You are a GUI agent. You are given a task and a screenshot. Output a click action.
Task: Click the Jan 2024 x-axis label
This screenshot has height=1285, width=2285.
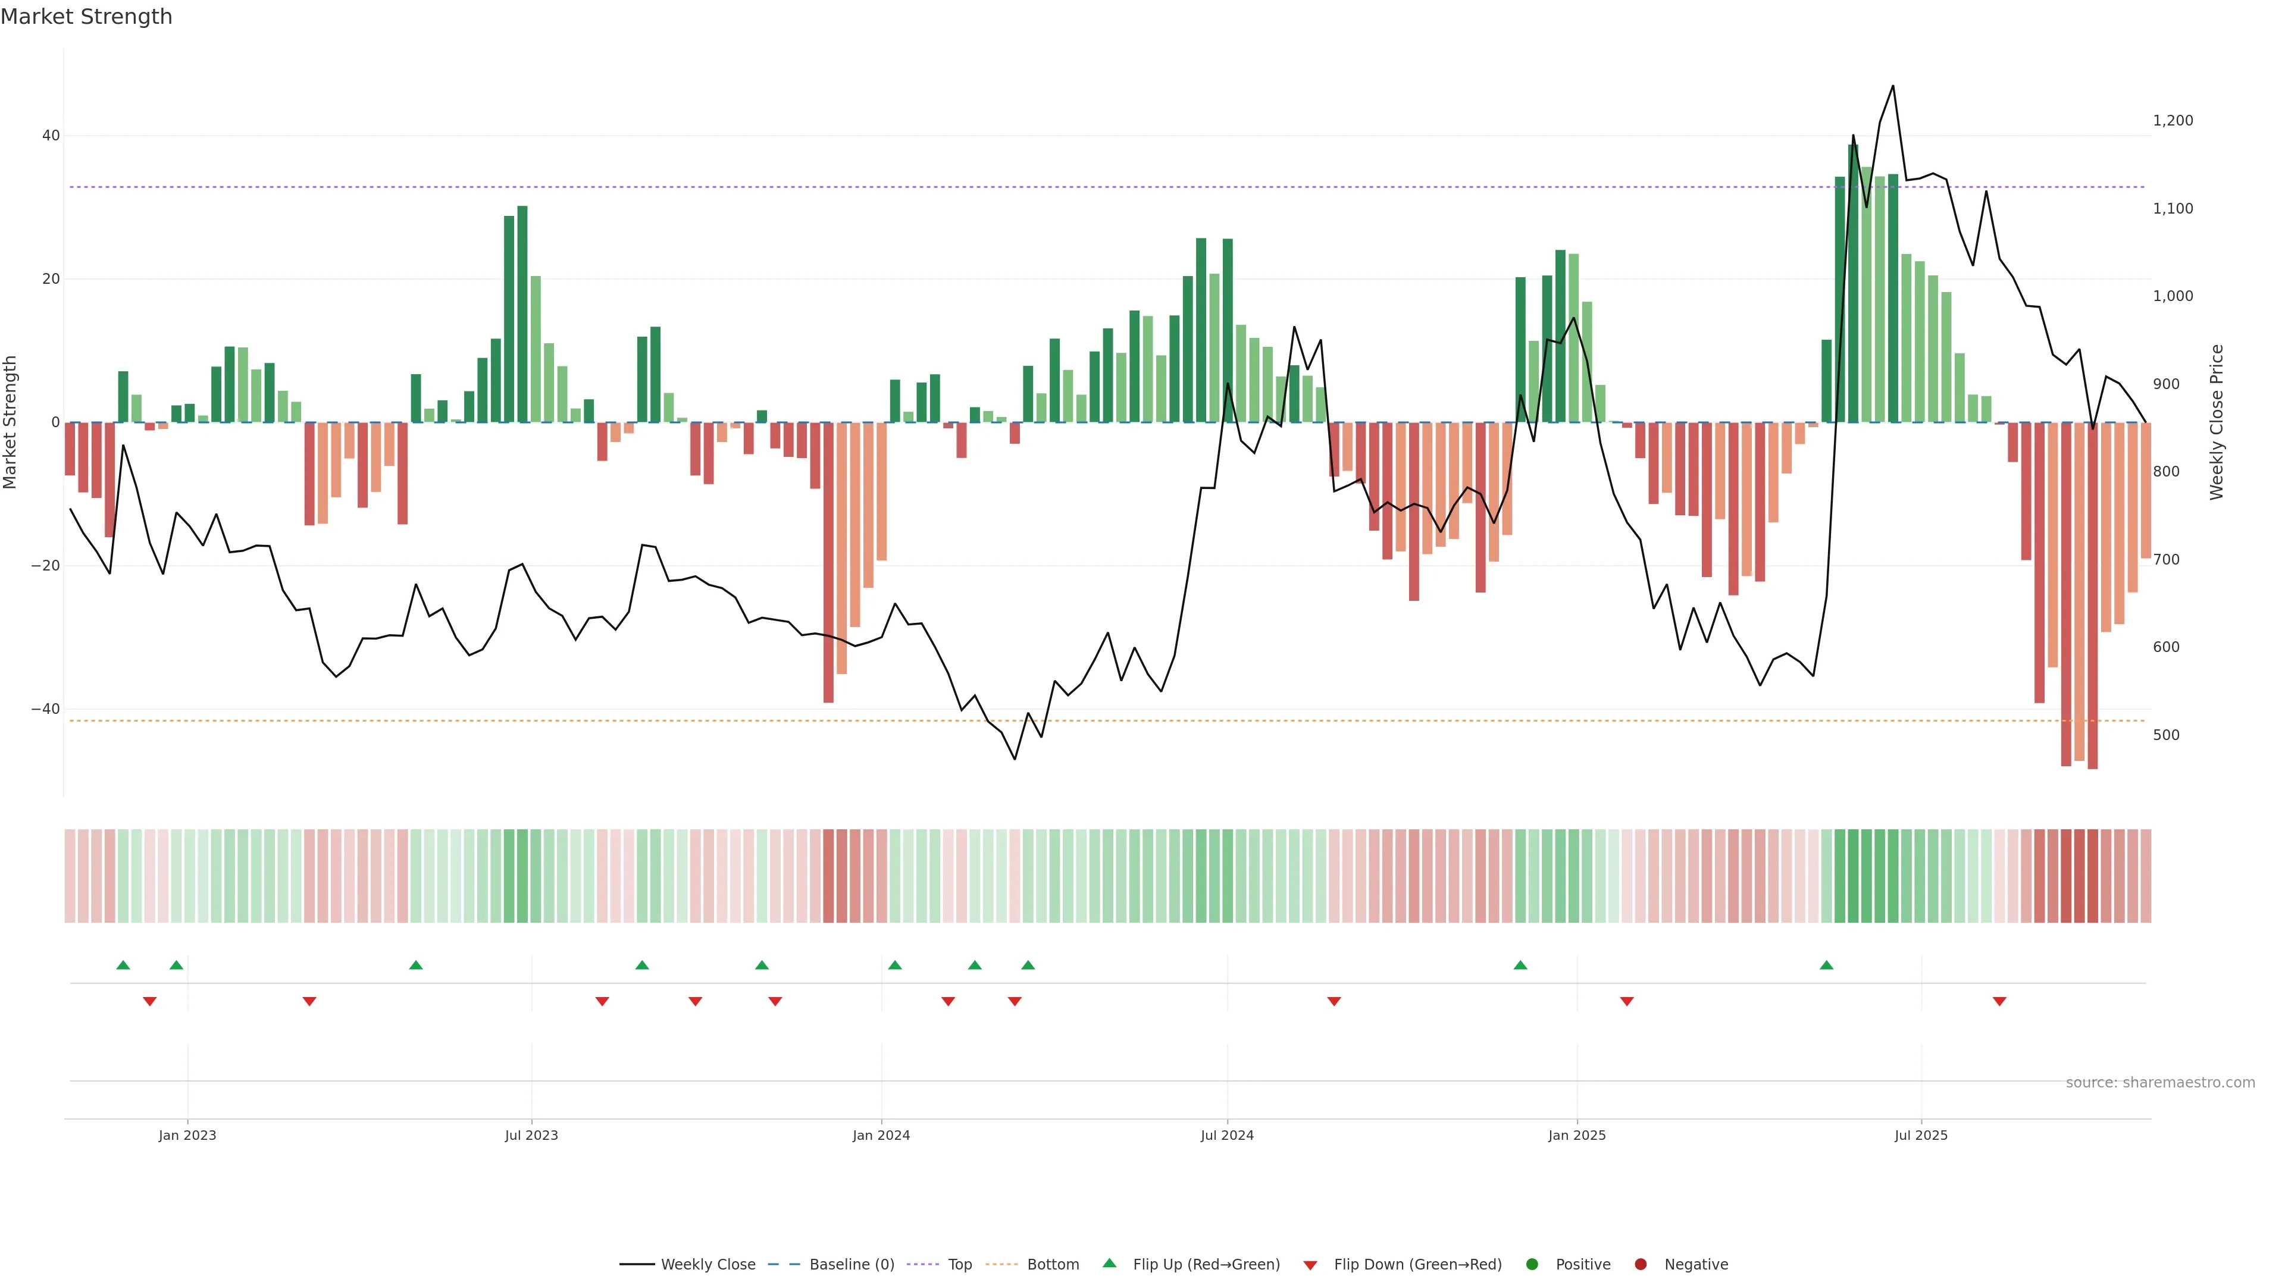pyautogui.click(x=881, y=1135)
